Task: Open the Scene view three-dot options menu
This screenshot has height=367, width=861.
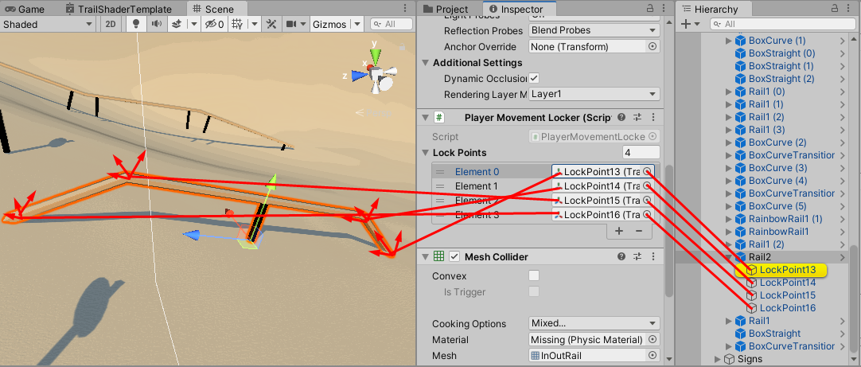Action: [405, 9]
